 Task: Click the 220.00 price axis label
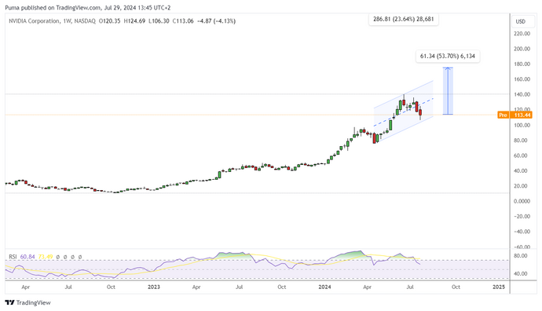[x=522, y=34]
